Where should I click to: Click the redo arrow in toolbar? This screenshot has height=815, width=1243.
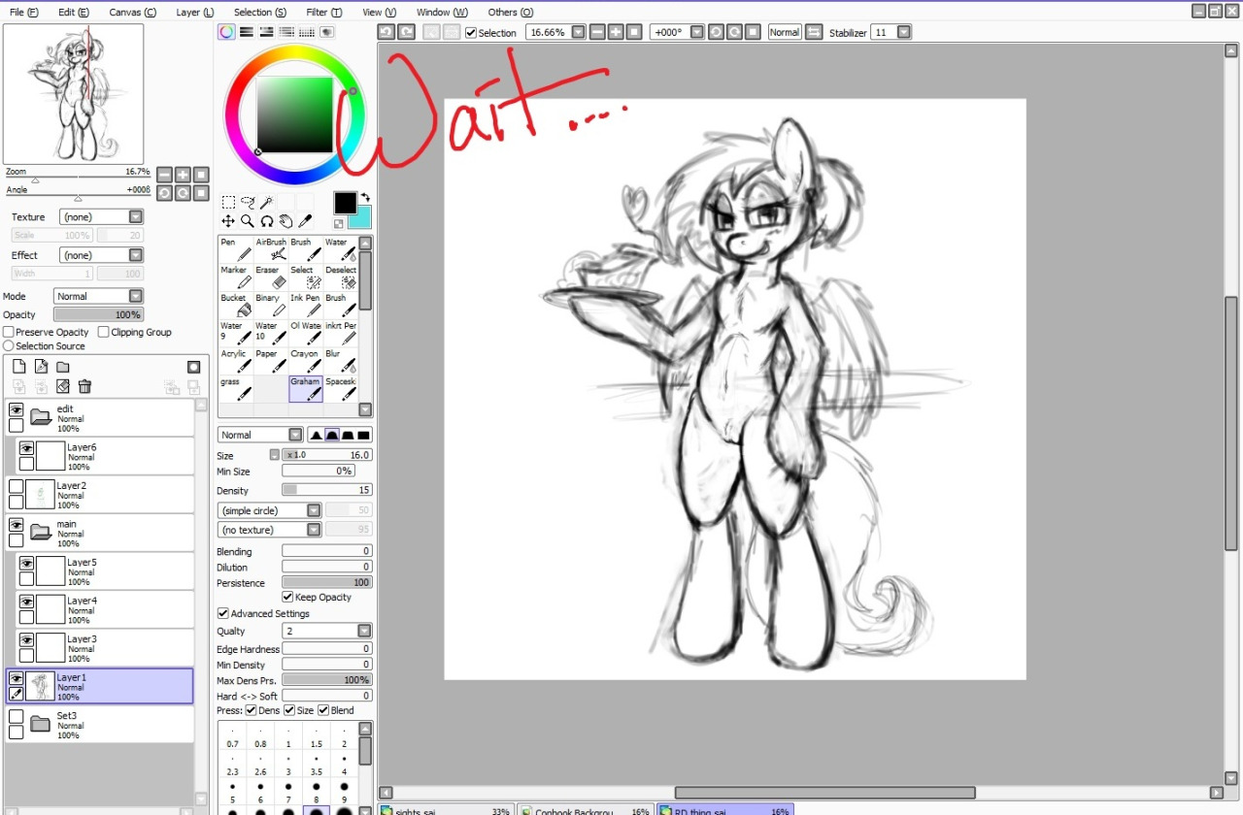pos(406,32)
